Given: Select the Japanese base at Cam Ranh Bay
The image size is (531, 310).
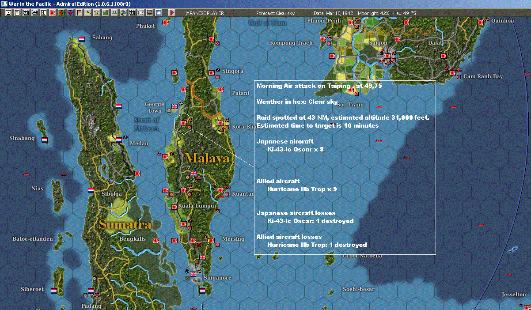Looking at the screenshot, I should click(x=453, y=72).
